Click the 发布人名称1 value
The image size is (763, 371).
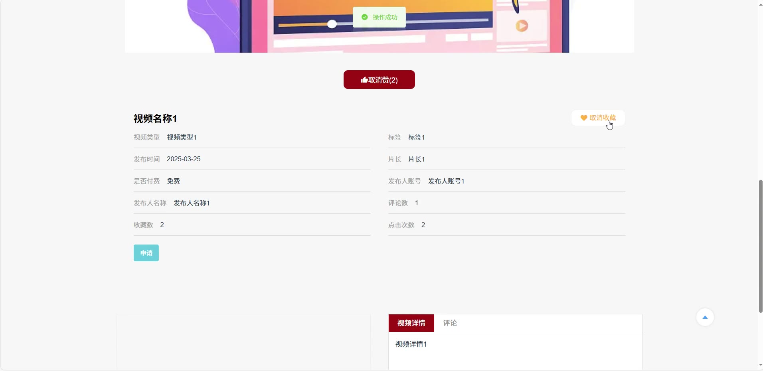pos(192,203)
